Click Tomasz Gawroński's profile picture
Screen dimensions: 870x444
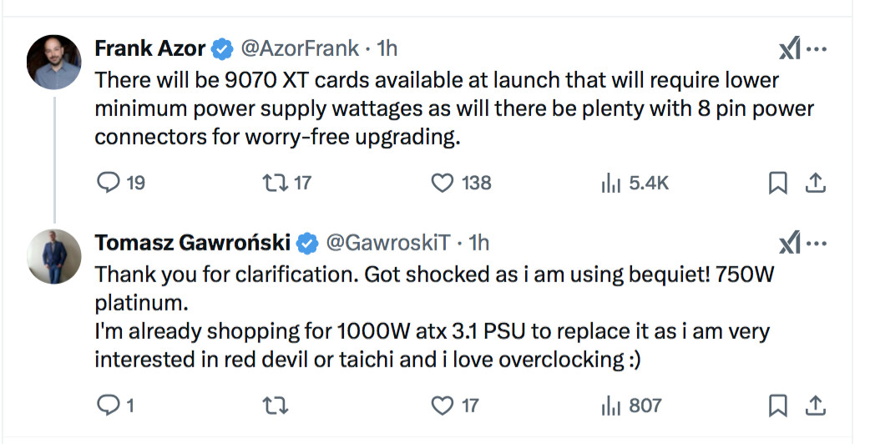[x=54, y=256]
